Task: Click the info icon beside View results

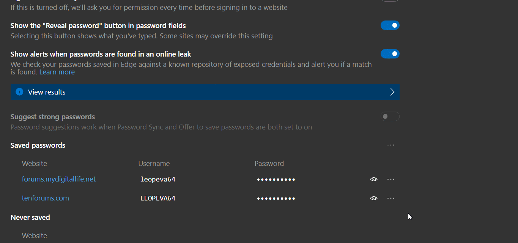Action: (19, 92)
